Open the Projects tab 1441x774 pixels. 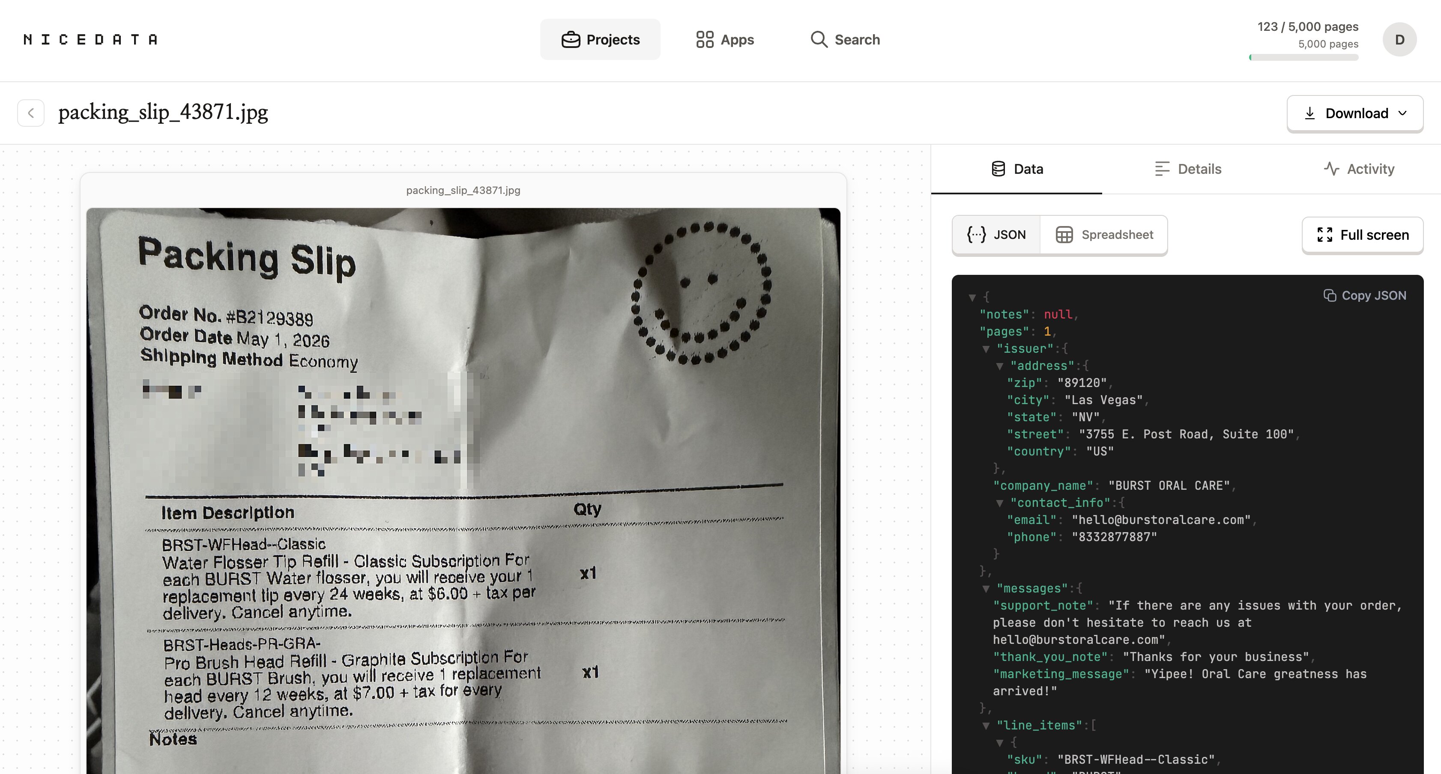[600, 40]
